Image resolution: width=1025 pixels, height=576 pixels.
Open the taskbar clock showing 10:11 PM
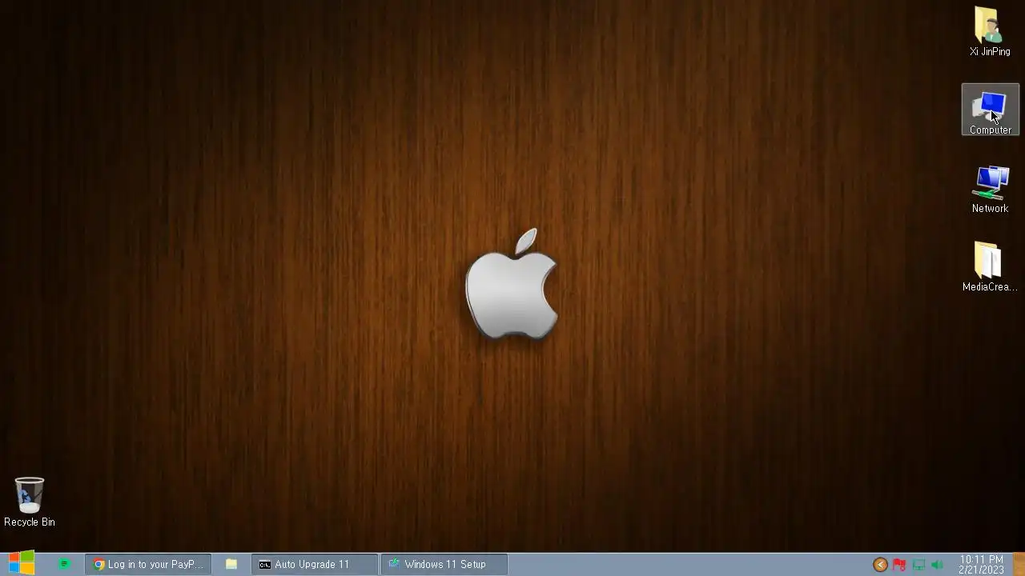(x=981, y=565)
